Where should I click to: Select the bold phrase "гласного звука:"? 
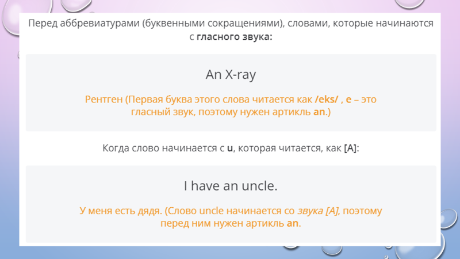tap(234, 38)
